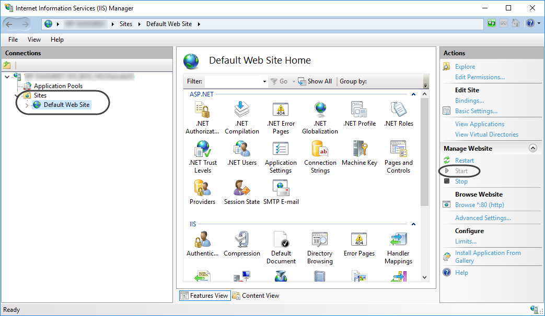The image size is (545, 316).
Task: Click the Create New Connection icon
Action: click(x=7, y=65)
